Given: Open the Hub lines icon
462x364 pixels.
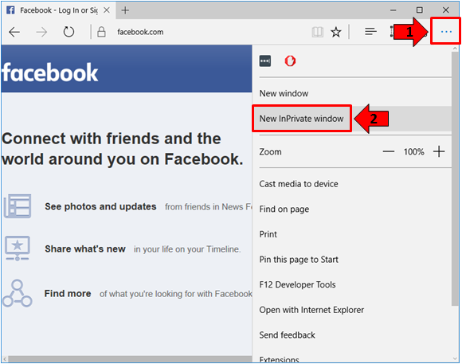Looking at the screenshot, I should click(370, 32).
